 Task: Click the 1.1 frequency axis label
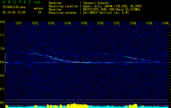click(2, 35)
